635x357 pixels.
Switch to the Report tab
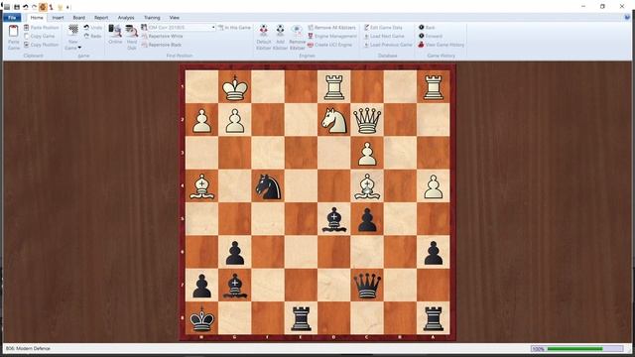click(101, 18)
